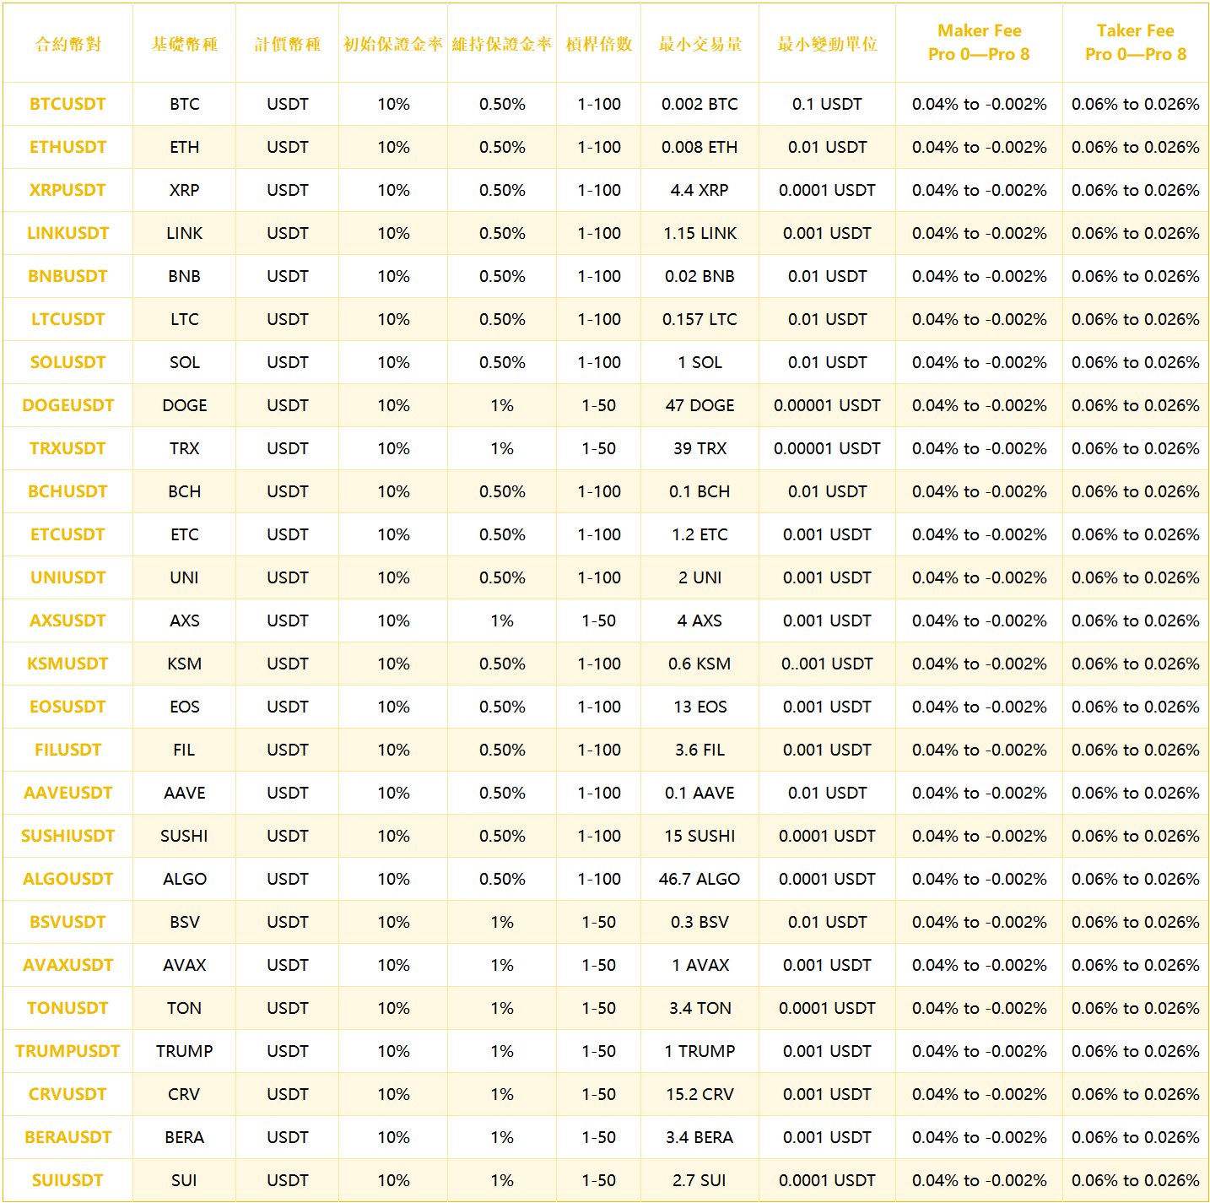The height and width of the screenshot is (1203, 1210).
Task: Select the 15 SUSHI minimum trade cell
Action: (x=700, y=836)
